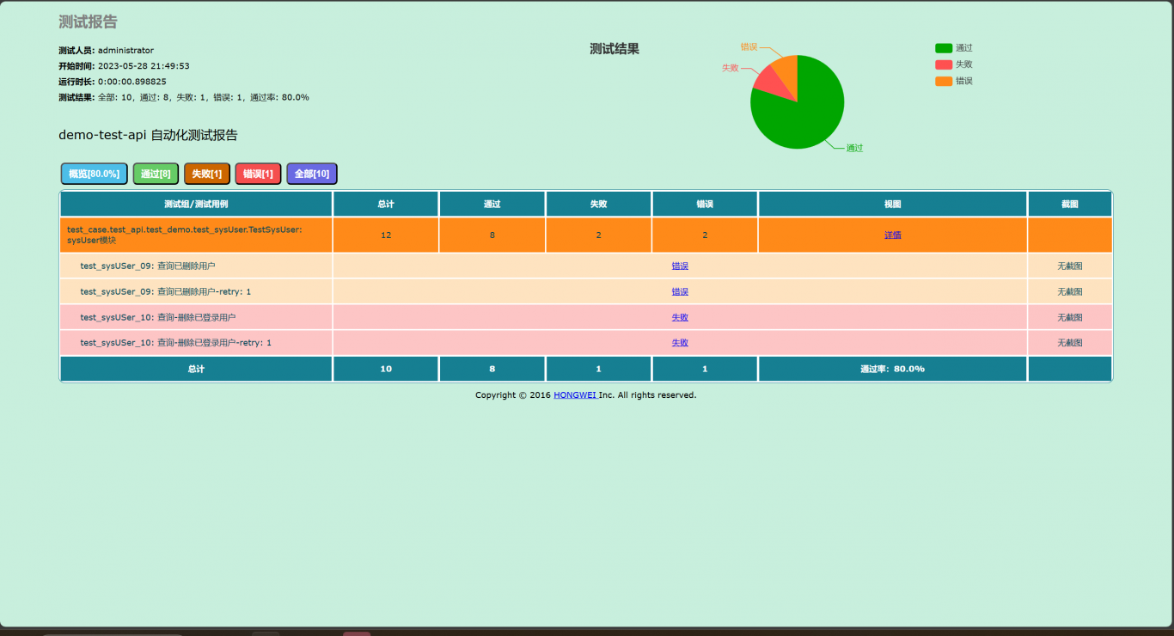Visit the HONGWEI copyright link
1174x636 pixels.
point(575,395)
